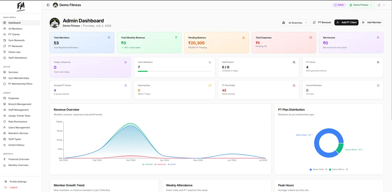Toggle expenses series in chart legend
Screen dimensions: 392x192
click(160, 164)
